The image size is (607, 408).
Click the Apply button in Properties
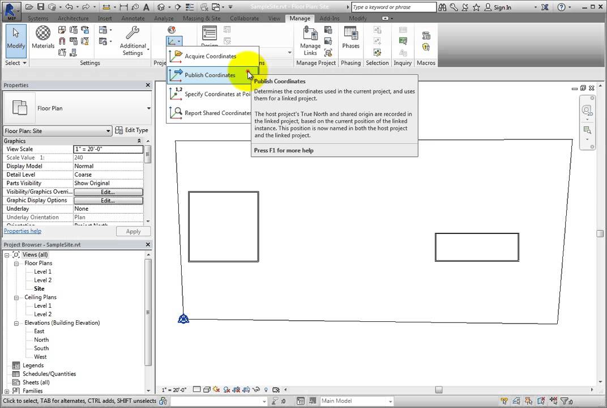tap(133, 231)
